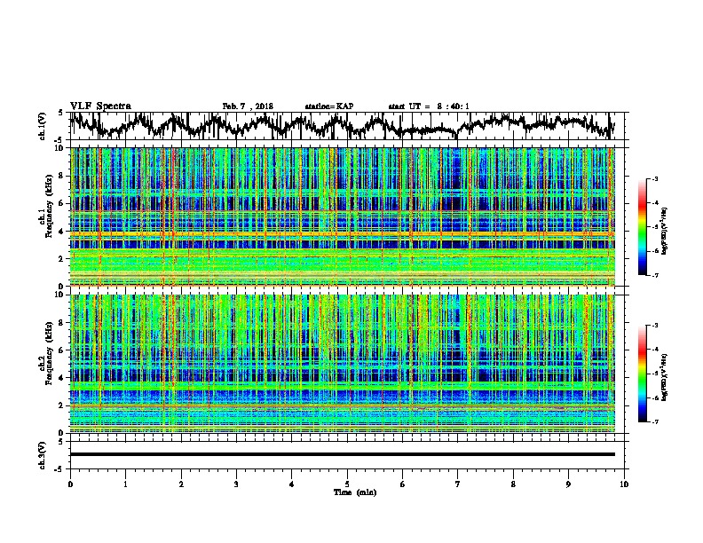Screen dimensions: 703x543
Task: Click the ch.1 voltage waveform trace panel
Action: 349,126
